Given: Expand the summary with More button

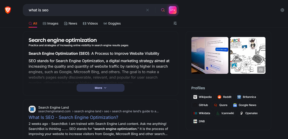Looking at the screenshot, I should tap(100, 88).
